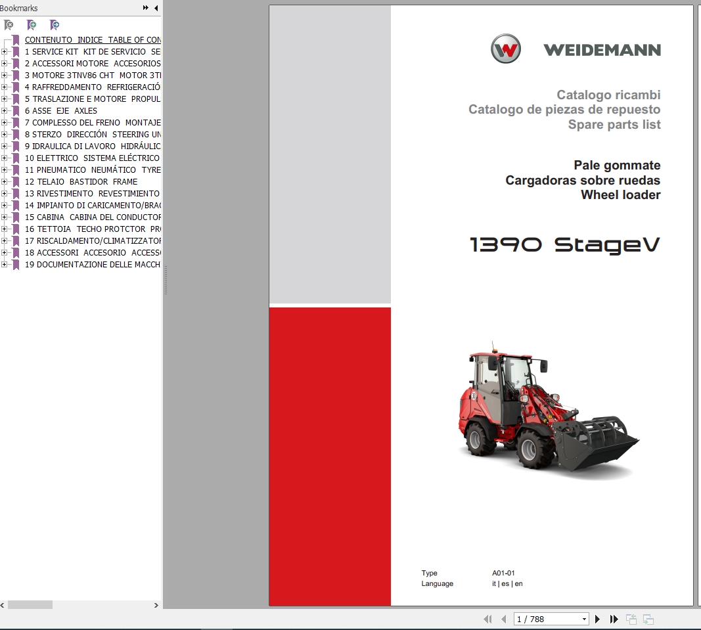Image resolution: width=701 pixels, height=630 pixels.
Task: Select bookmark 19 DOCUMENTAZIONE DELLE MACCHINE
Action: point(93,264)
